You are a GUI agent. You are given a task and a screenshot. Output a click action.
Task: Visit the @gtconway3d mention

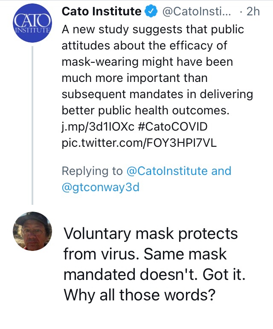(x=101, y=187)
